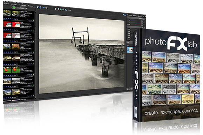Select the hand pan tool icon
Image resolution: width=203 pixels, height=135 pixels.
[x=56, y=9]
